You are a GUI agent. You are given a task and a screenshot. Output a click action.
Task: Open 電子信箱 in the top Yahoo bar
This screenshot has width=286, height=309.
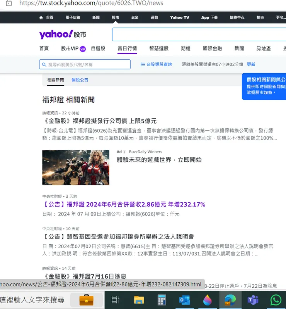tap(73, 17)
